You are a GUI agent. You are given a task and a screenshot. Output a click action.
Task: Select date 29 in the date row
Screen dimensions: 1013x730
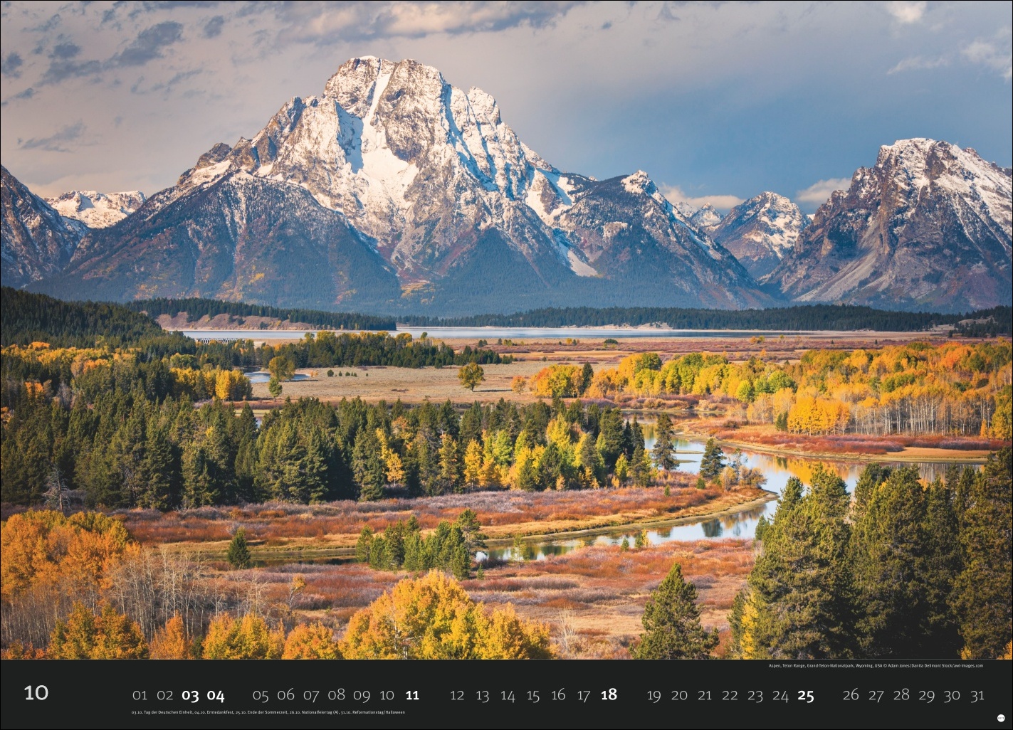[926, 695]
